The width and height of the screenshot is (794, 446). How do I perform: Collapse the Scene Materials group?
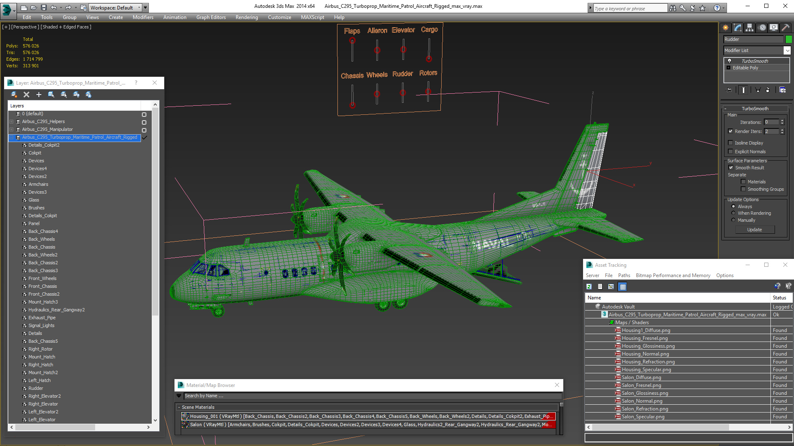(x=179, y=407)
